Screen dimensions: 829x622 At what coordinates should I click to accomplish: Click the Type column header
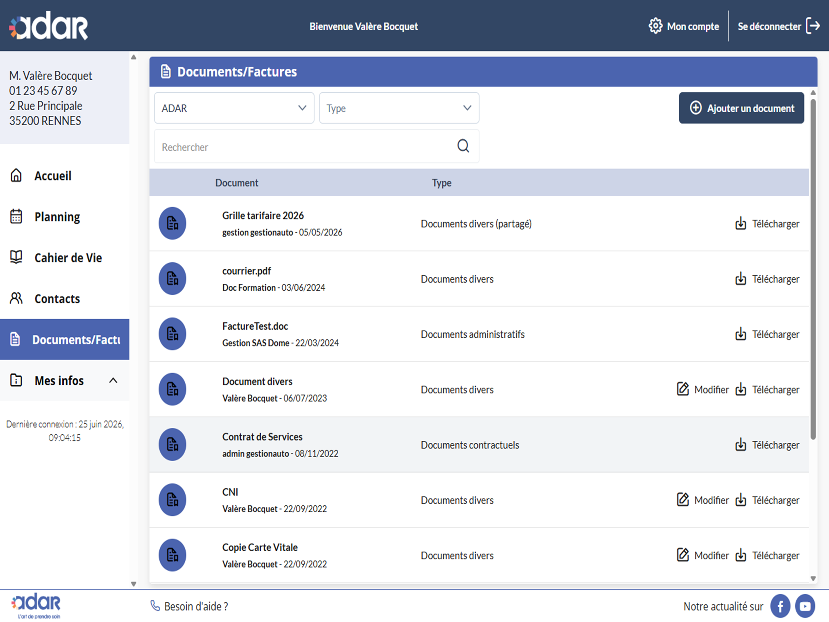pyautogui.click(x=442, y=183)
